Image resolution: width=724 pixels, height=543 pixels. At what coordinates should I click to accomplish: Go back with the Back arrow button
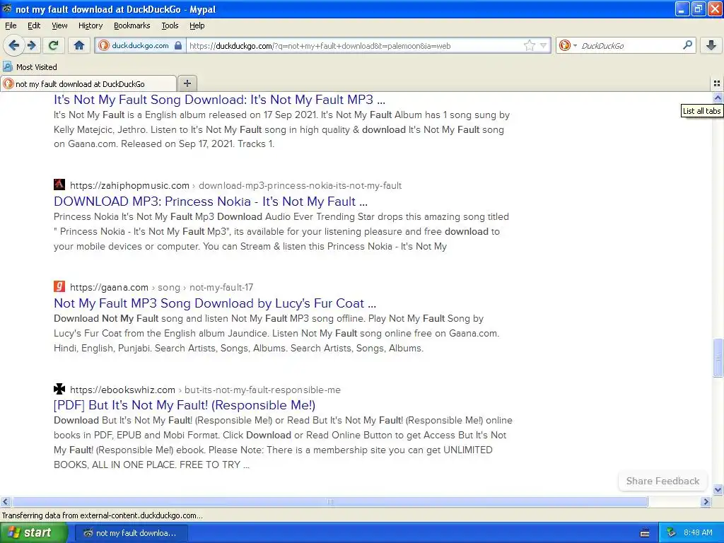(13, 45)
